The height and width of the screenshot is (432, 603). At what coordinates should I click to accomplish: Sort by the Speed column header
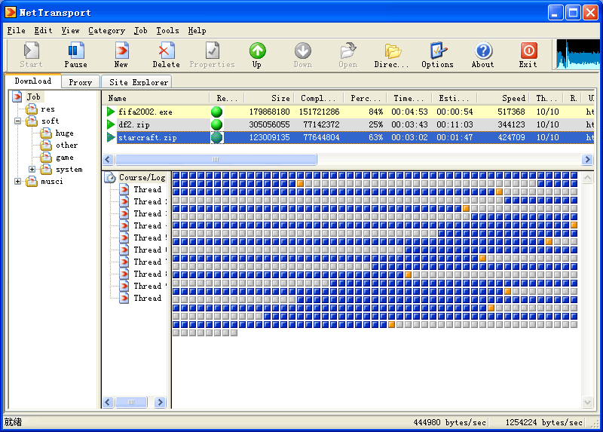[503, 98]
